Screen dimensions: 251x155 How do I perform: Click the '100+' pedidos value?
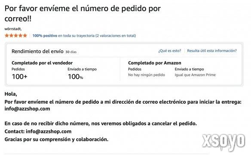pyautogui.click(x=19, y=77)
